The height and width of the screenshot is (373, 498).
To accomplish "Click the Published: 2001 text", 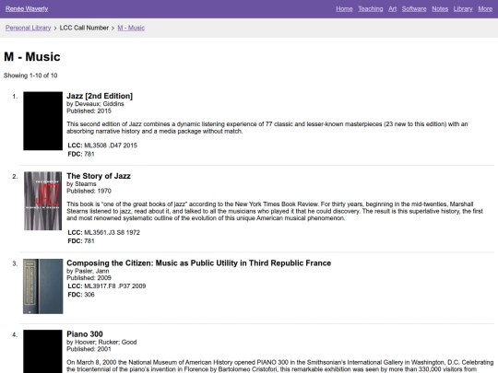I will pyautogui.click(x=89, y=349).
